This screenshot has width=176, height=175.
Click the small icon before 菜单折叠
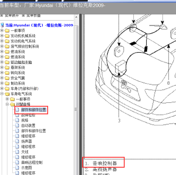(x=23, y=15)
